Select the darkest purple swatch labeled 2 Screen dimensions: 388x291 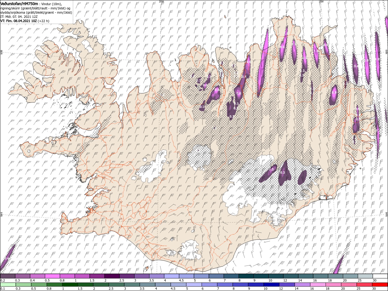click(x=112, y=276)
